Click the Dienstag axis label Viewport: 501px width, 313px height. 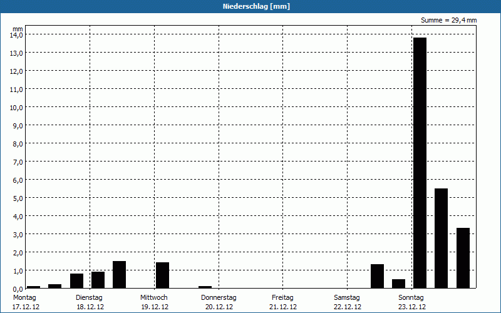click(89, 297)
